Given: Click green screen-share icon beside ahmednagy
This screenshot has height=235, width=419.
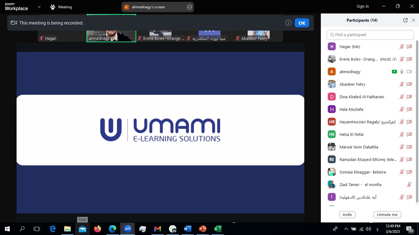Looking at the screenshot, I should tap(394, 72).
